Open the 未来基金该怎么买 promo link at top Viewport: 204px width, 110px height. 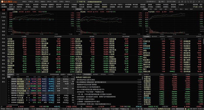pos(94,2)
